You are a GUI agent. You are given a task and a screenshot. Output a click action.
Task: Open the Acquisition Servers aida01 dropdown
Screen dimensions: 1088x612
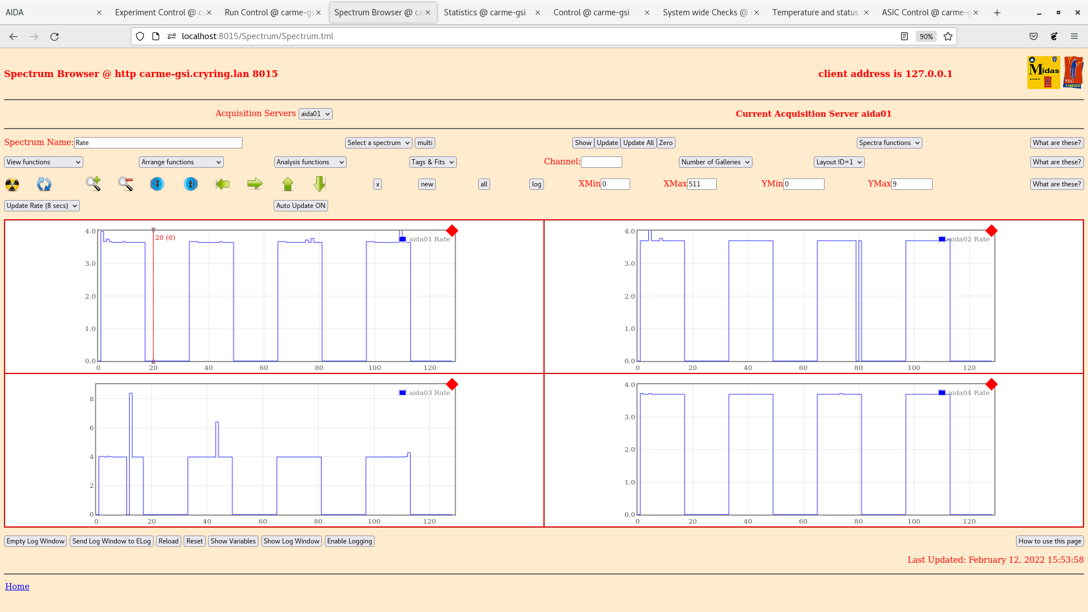(315, 114)
